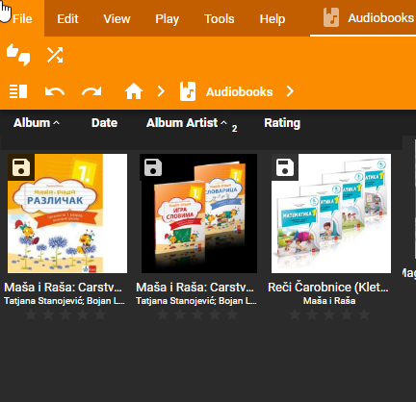
Task: Toggle the shuffle icon
Action: coord(55,55)
